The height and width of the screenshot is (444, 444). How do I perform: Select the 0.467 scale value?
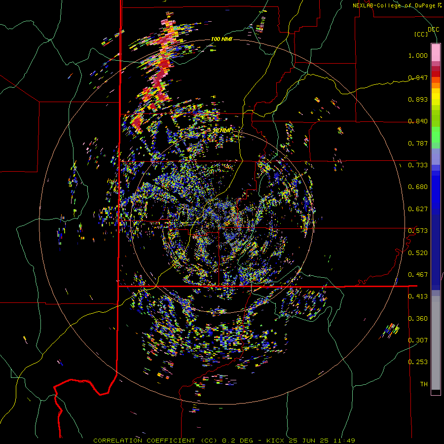(x=418, y=275)
